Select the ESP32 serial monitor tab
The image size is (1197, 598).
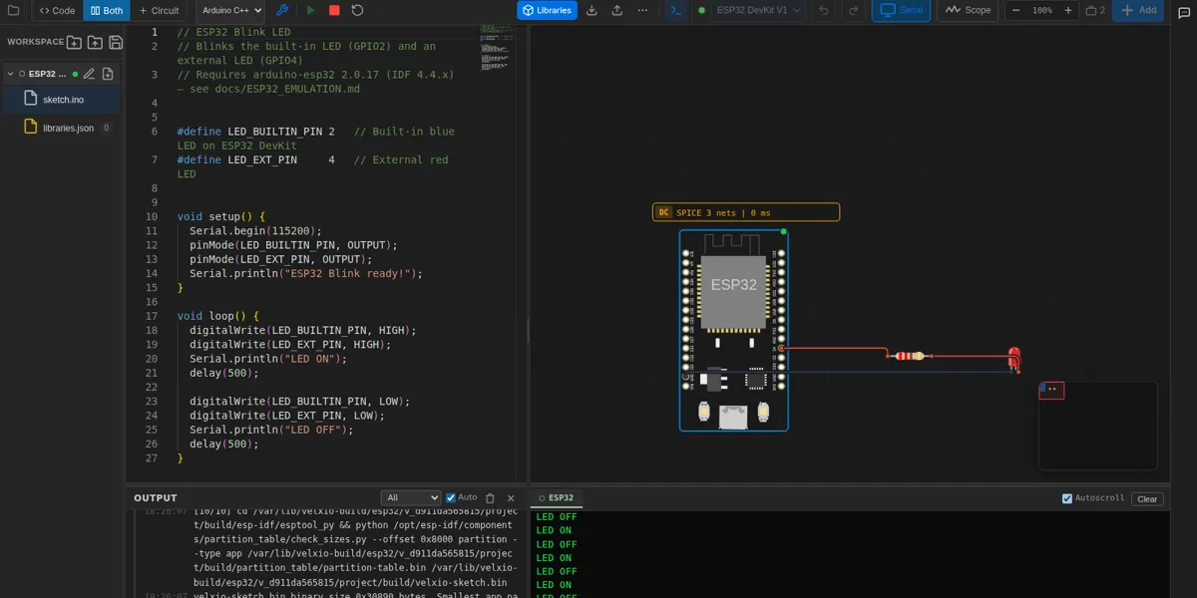(556, 497)
